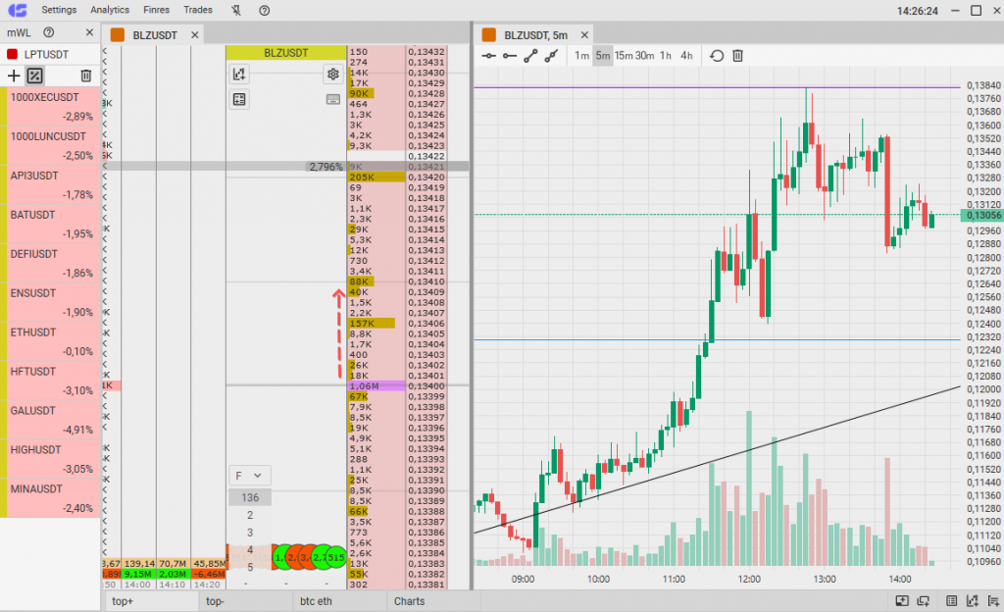Select the horizontal line drawing tool
Image resolution: width=1004 pixels, height=612 pixels.
point(489,56)
